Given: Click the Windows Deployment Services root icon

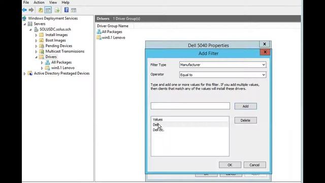Looking at the screenshot, I should click(x=25, y=18).
